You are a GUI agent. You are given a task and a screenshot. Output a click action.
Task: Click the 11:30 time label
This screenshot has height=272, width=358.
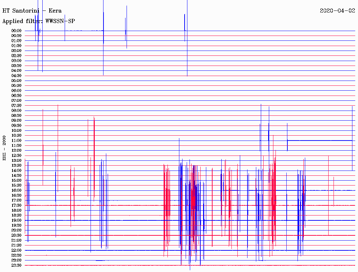point(16,145)
